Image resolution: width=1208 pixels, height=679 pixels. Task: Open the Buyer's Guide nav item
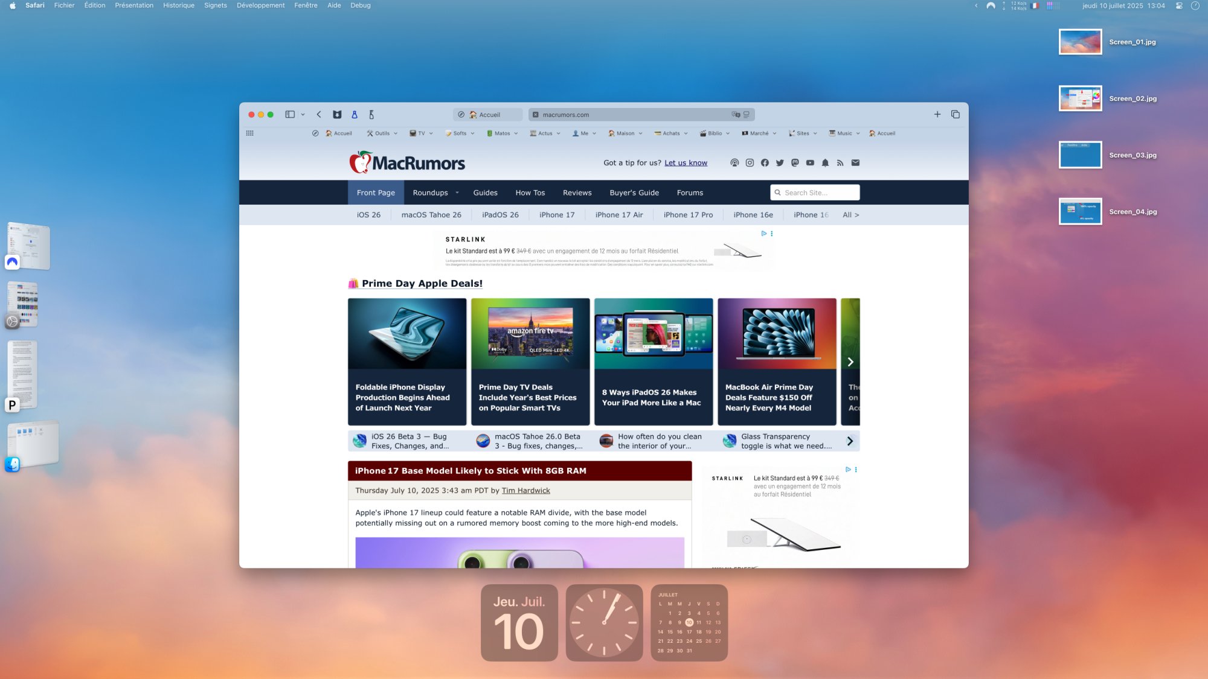[x=634, y=193]
